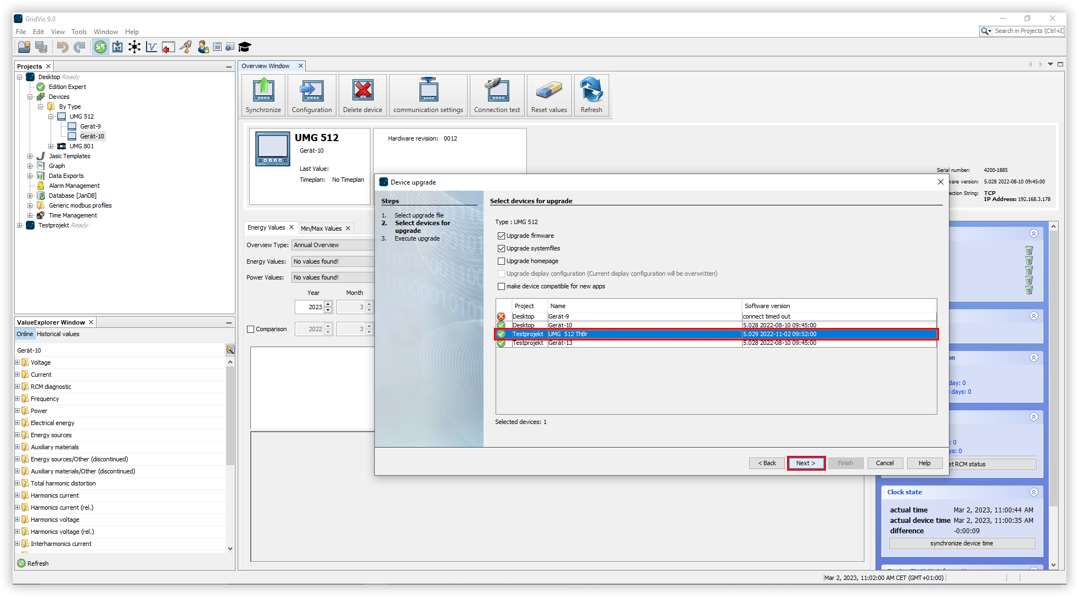Switch to the Min/Max Values tab

[x=321, y=228]
